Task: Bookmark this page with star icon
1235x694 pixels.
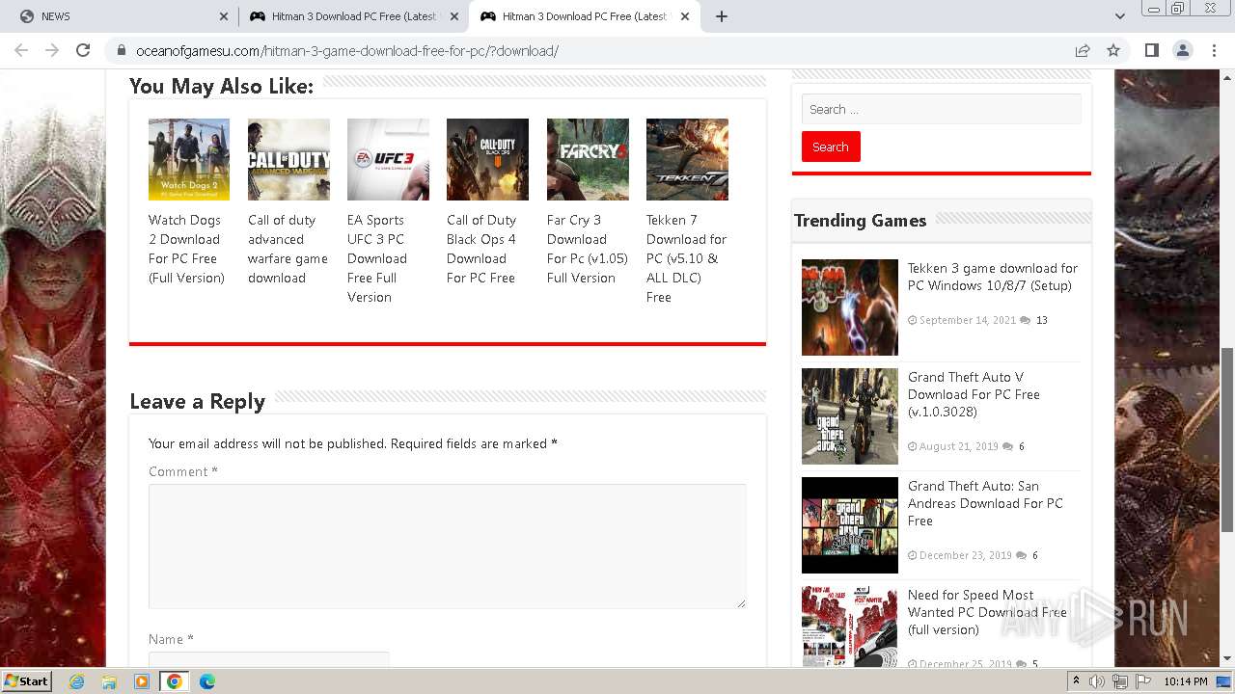Action: [1113, 50]
